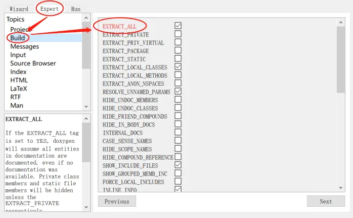
Task: Go back with the Previous button
Action: click(x=117, y=201)
